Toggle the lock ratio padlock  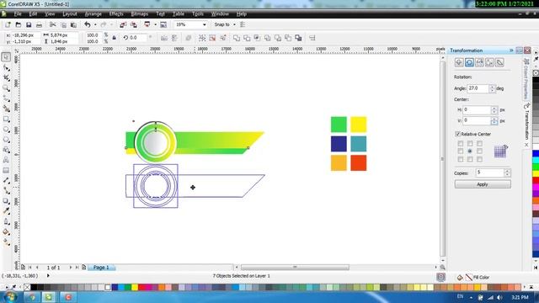coord(115,38)
